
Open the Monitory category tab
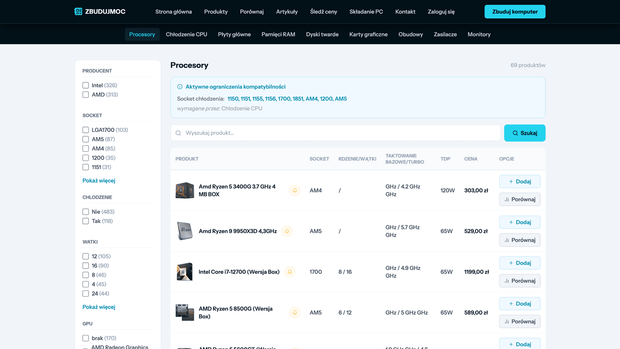[479, 34]
